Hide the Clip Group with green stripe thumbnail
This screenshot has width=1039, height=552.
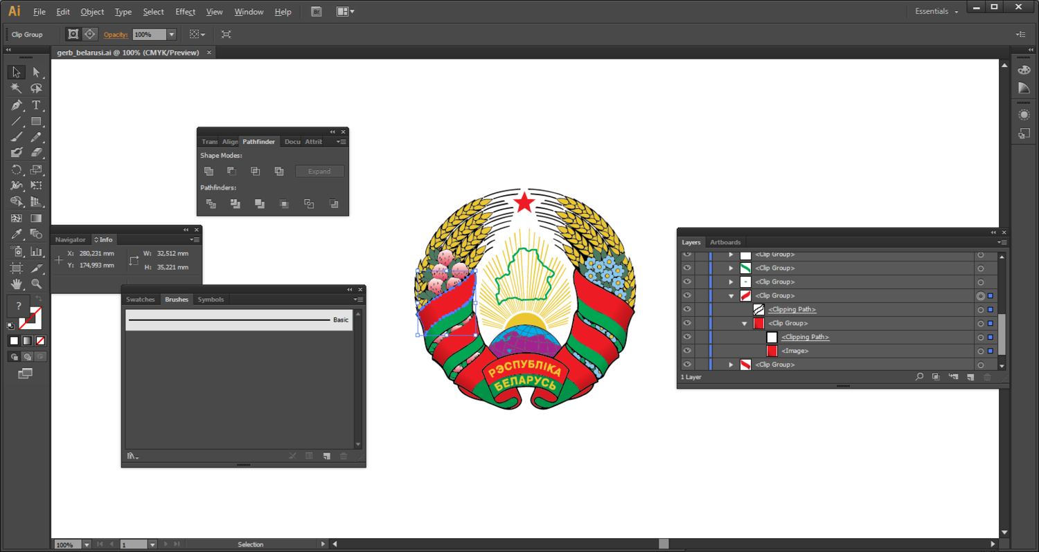(687, 268)
